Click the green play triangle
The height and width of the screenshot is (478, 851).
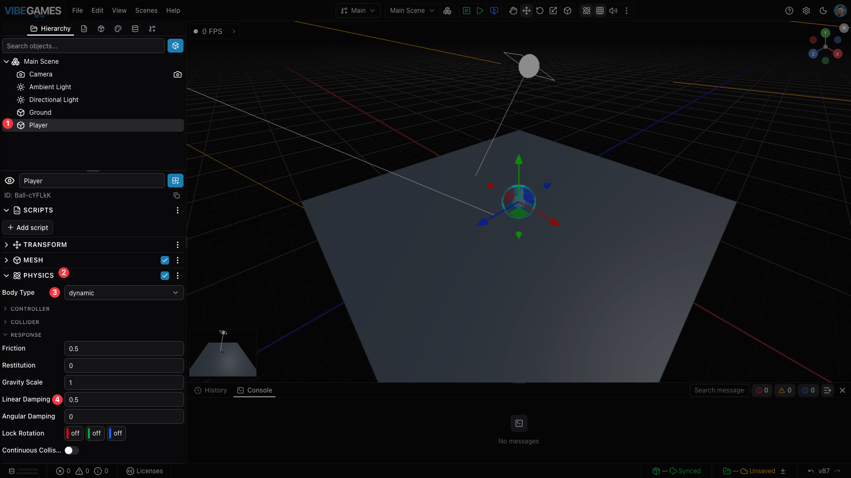[480, 11]
